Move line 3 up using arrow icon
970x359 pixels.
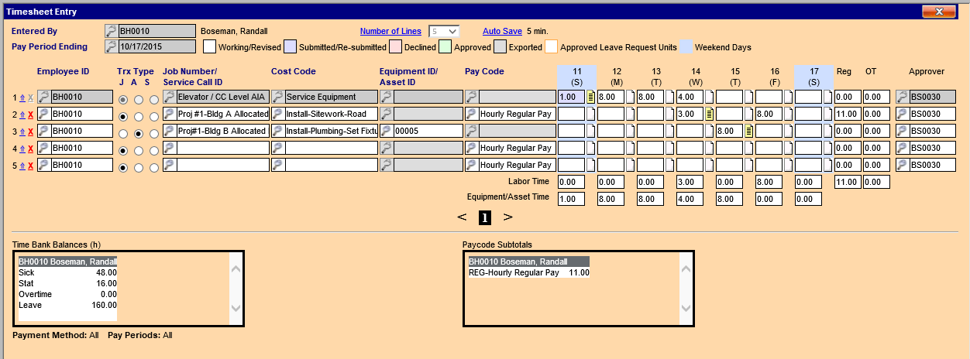click(x=22, y=132)
